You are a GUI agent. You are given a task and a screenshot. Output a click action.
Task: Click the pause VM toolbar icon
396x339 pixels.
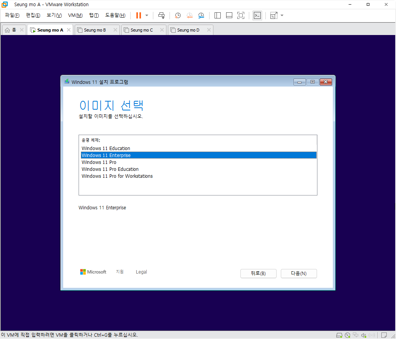click(x=139, y=15)
